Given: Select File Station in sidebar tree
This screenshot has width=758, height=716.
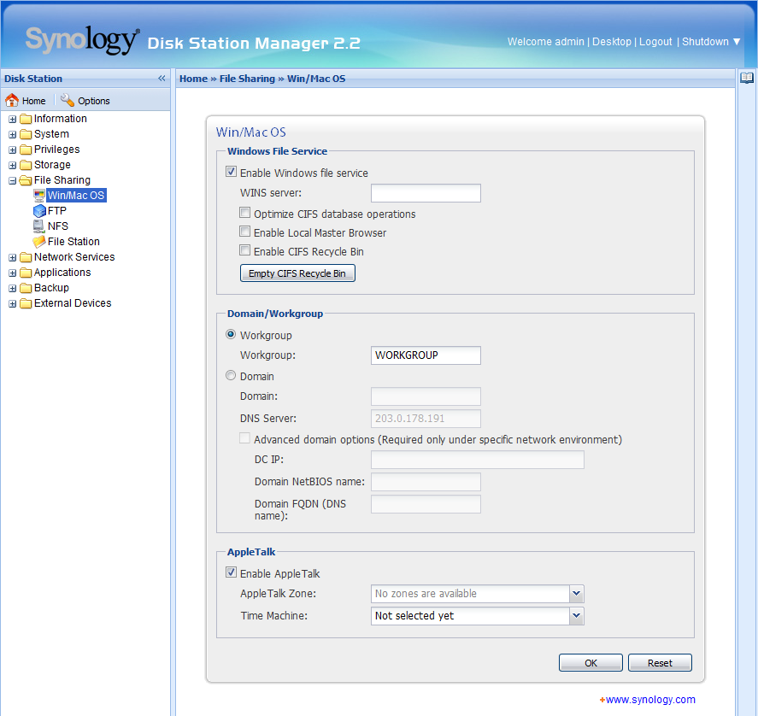Looking at the screenshot, I should coord(73,241).
